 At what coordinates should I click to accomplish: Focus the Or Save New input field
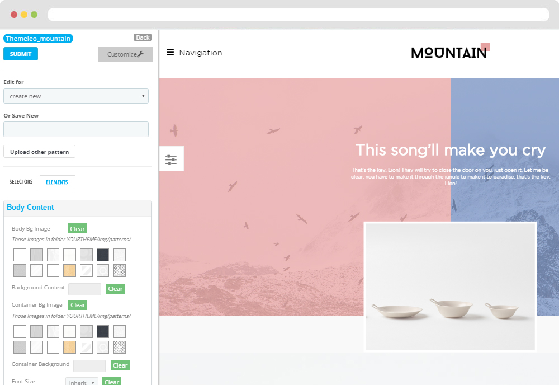(76, 129)
